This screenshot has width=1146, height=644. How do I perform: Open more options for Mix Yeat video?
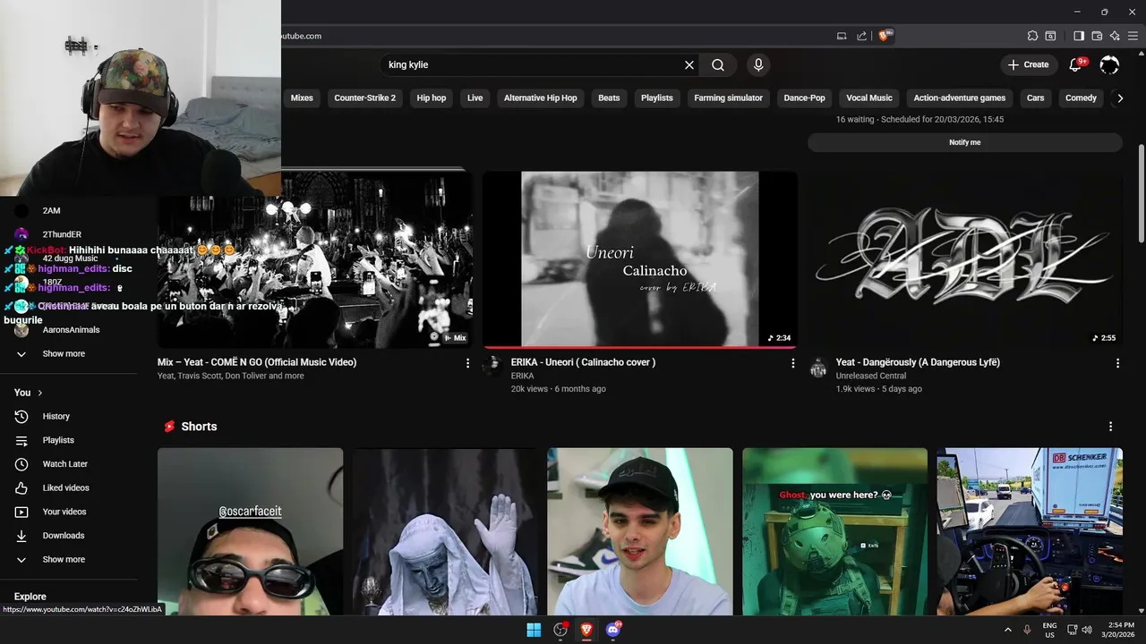[x=467, y=363]
